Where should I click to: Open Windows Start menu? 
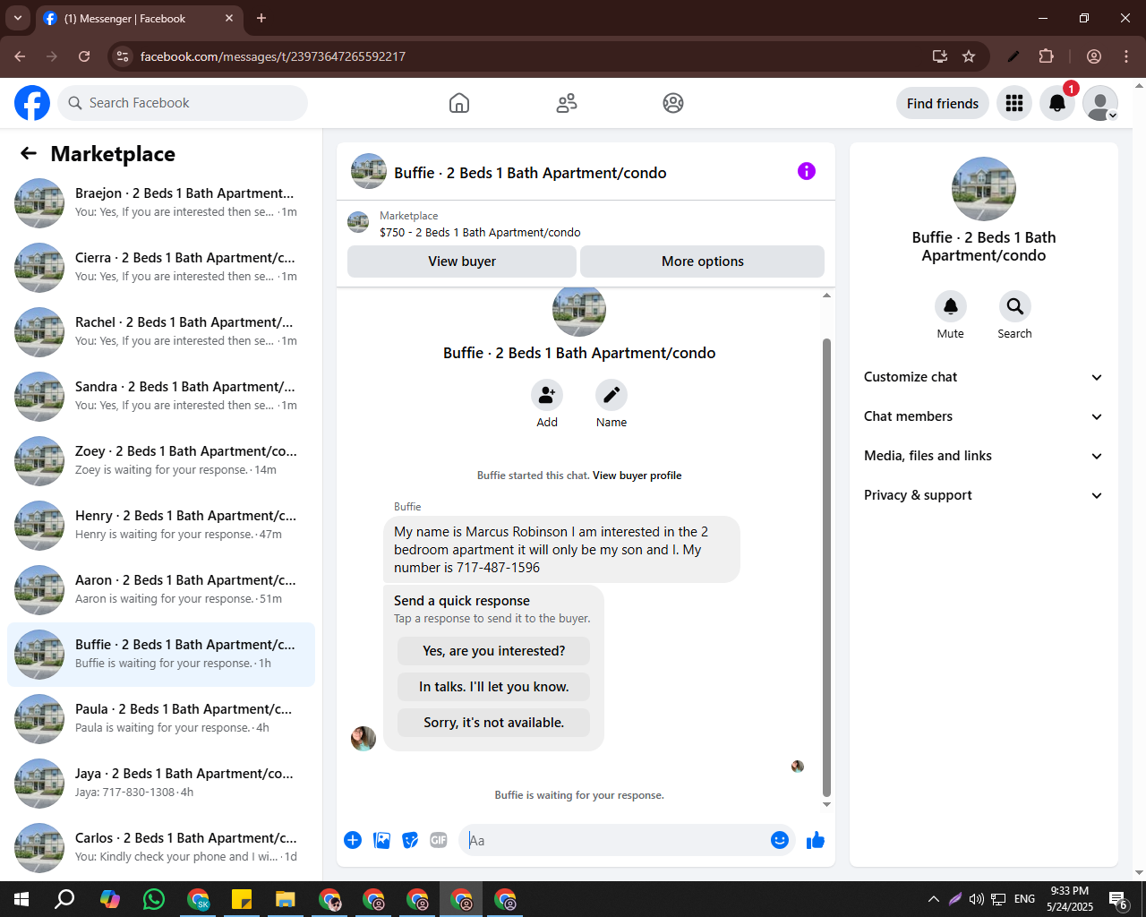coord(21,899)
